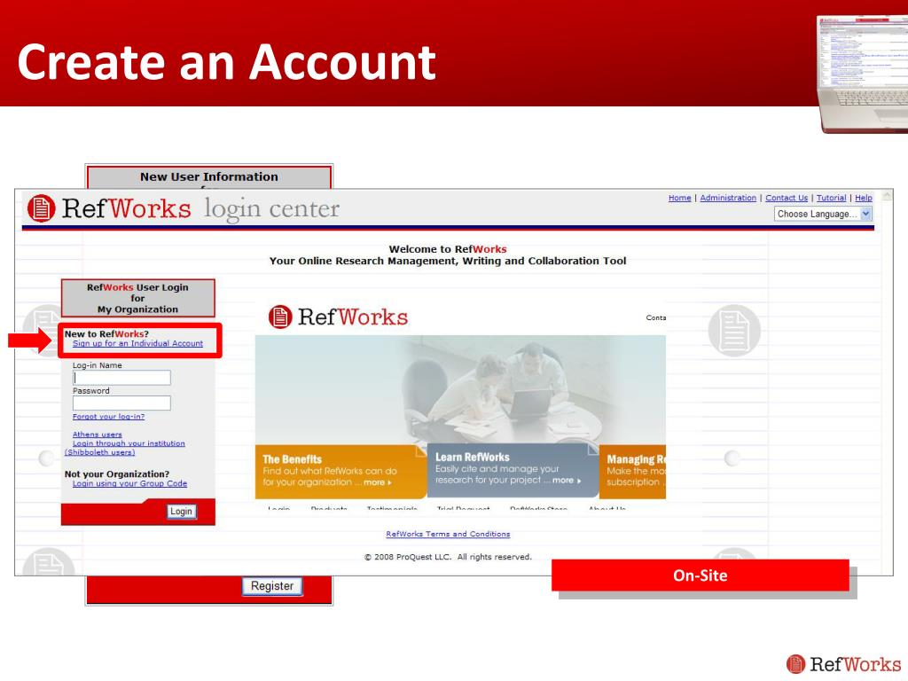
Task: Open The Benefits more link
Action: 378,482
